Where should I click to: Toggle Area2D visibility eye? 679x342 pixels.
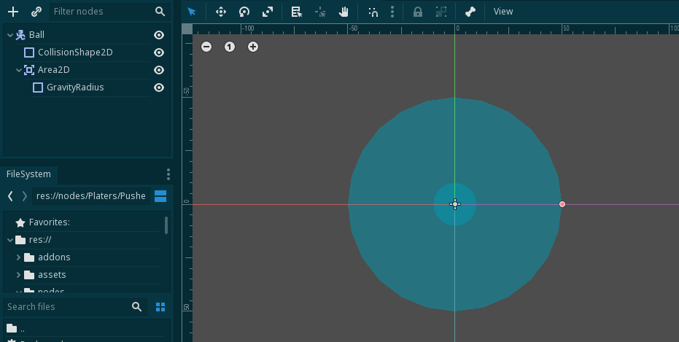[x=159, y=70]
